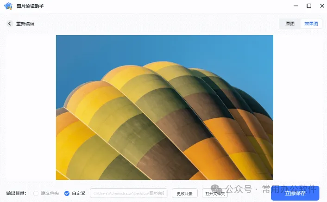Switch to the 效果图 effect preview tab

[311, 24]
